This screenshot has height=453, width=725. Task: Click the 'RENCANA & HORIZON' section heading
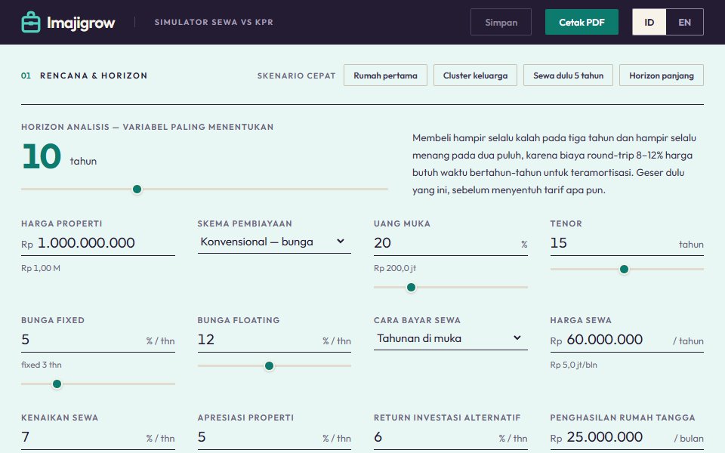tap(94, 75)
